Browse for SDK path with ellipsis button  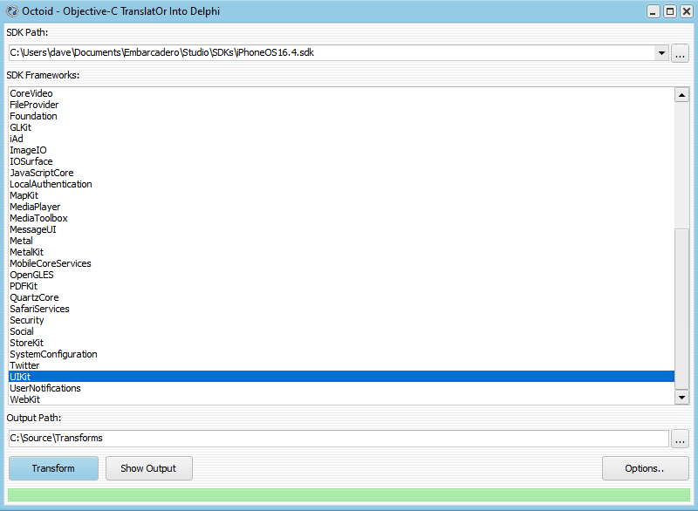[680, 53]
